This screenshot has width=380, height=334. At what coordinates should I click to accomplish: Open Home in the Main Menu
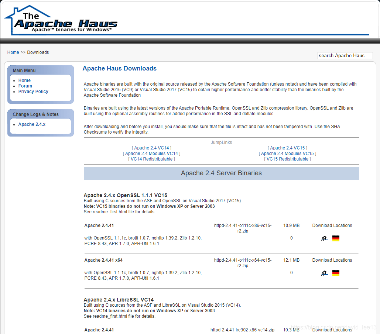coord(24,80)
